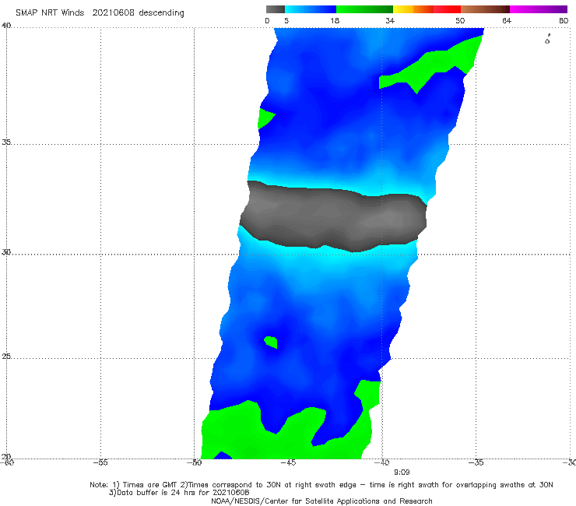This screenshot has width=576, height=506.
Task: Click the small green patch on the swath's left edge near 36N
Action: tap(265, 118)
